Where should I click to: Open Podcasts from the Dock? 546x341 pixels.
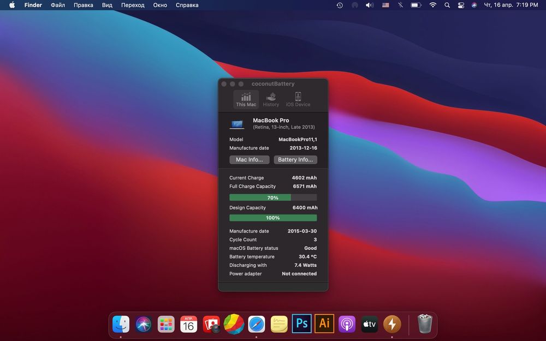[347, 324]
